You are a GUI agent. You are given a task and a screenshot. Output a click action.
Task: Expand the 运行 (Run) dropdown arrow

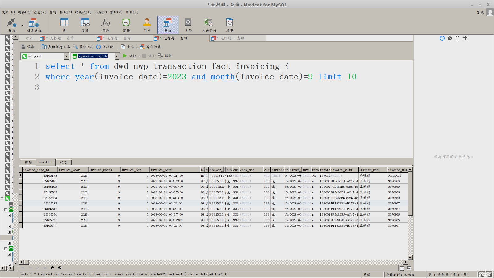139,56
